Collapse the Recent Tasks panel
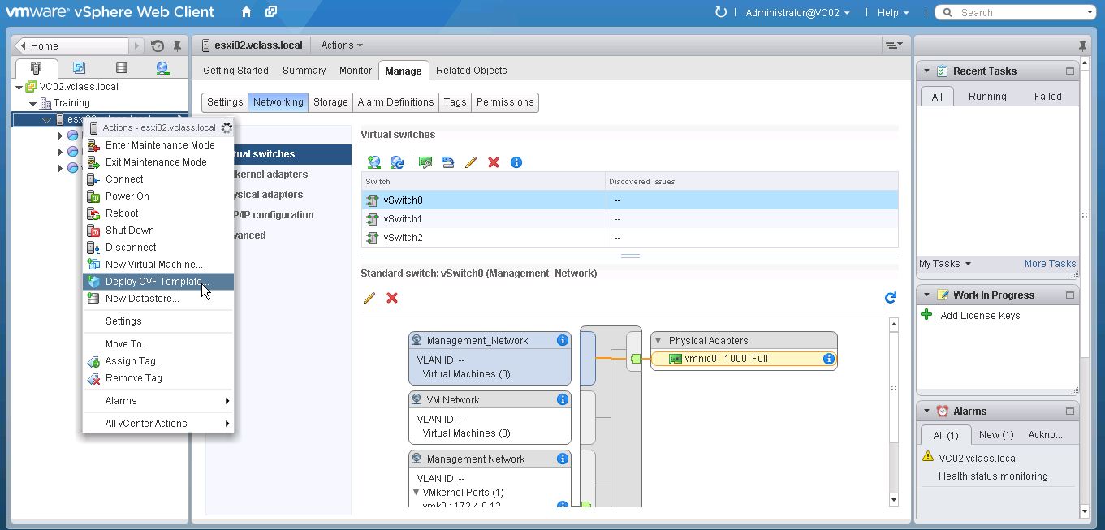Viewport: 1105px width, 530px height. [x=926, y=71]
